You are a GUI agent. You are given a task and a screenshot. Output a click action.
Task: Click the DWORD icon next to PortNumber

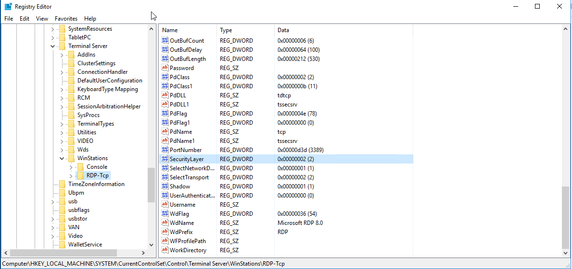point(165,150)
